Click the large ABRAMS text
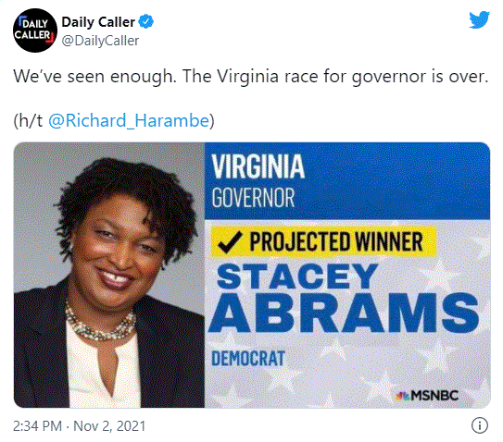The image size is (503, 442). (344, 313)
